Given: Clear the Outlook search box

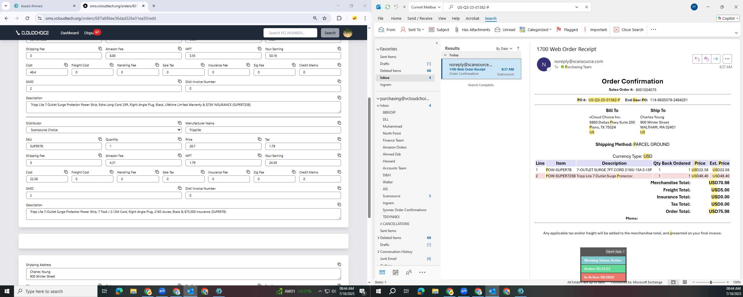Looking at the screenshot, I should [586, 7].
